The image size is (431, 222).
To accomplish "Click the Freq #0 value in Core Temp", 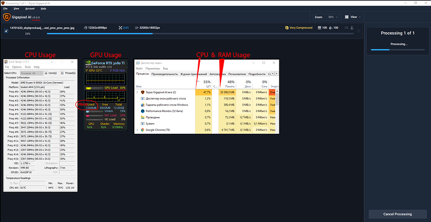I will point(39,92).
